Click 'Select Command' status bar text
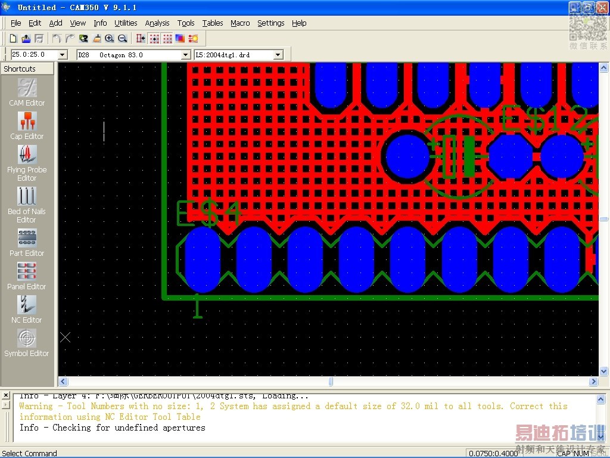The width and height of the screenshot is (610, 458). point(30,453)
